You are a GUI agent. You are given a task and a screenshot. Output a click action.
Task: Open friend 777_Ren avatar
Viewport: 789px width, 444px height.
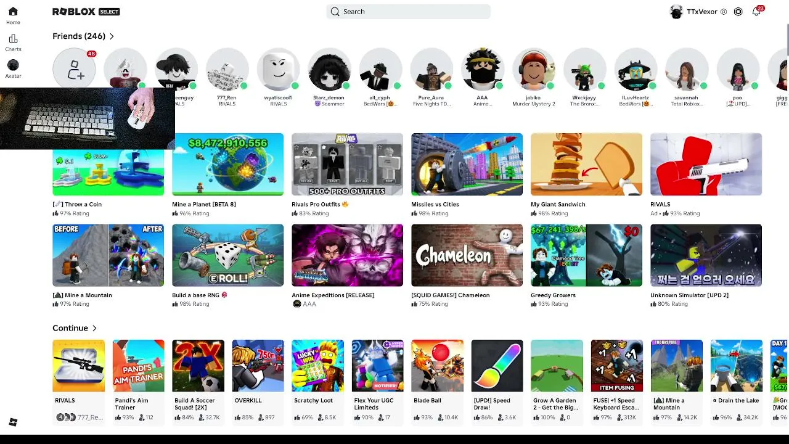click(227, 70)
